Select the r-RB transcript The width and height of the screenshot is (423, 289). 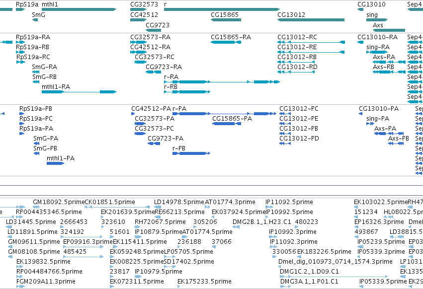click(187, 92)
